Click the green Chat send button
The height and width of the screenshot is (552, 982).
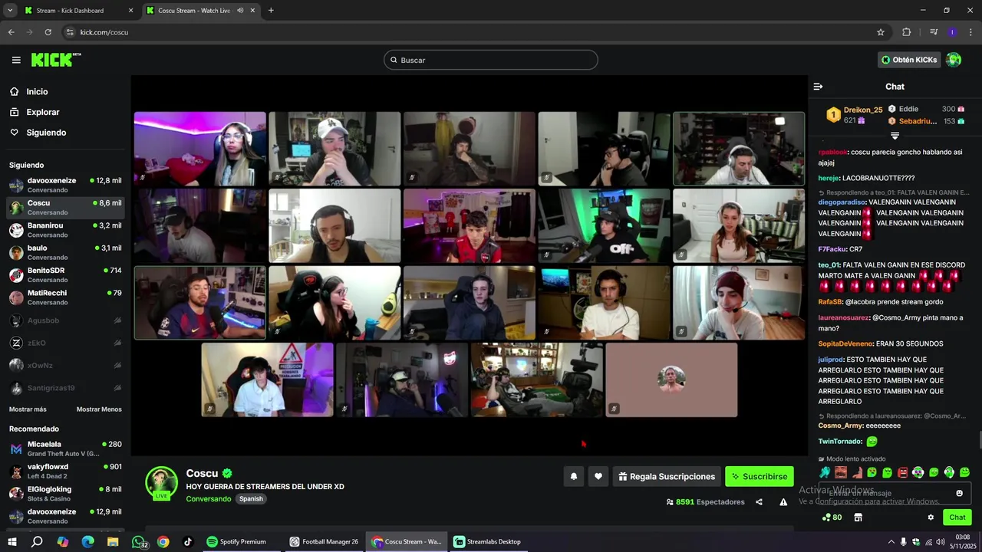[x=957, y=517]
